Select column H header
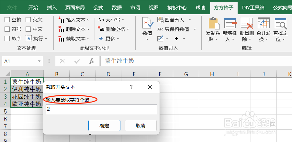The width and height of the screenshot is (292, 142). click(x=212, y=74)
